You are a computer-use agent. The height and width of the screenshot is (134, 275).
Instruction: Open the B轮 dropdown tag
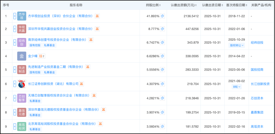pos(237,87)
